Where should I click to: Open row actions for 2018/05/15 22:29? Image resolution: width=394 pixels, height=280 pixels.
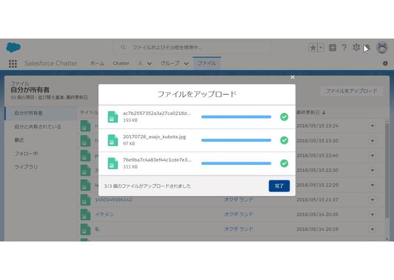click(372, 185)
